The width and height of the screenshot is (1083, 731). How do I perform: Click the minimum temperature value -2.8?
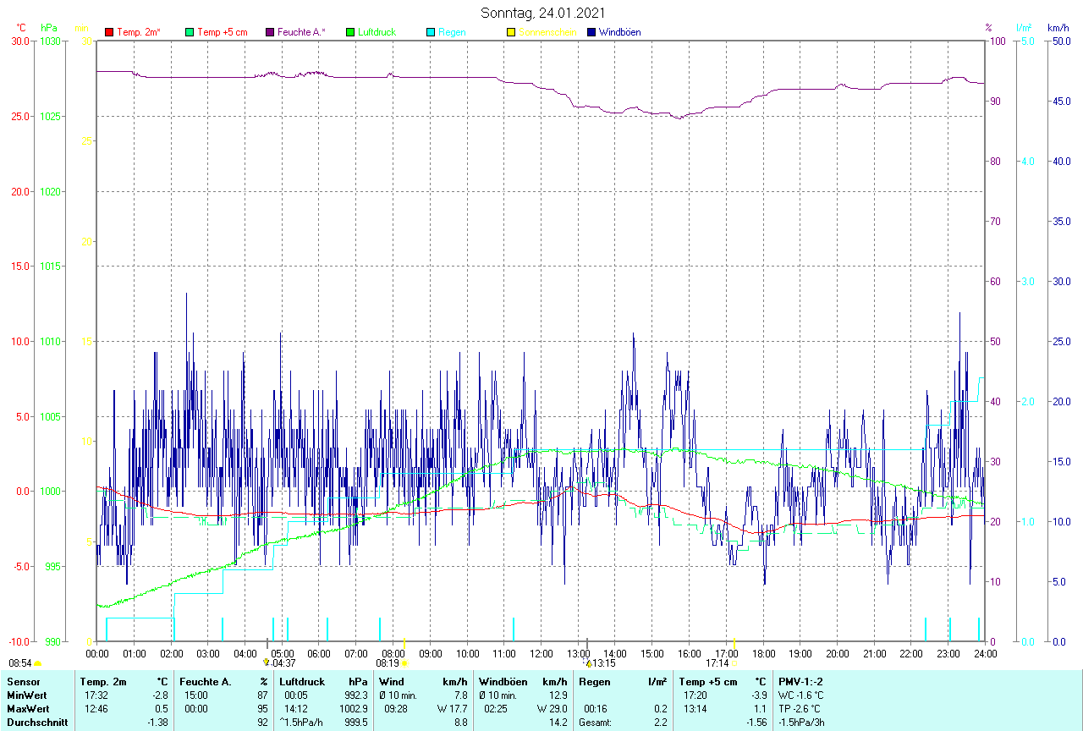coord(161,695)
